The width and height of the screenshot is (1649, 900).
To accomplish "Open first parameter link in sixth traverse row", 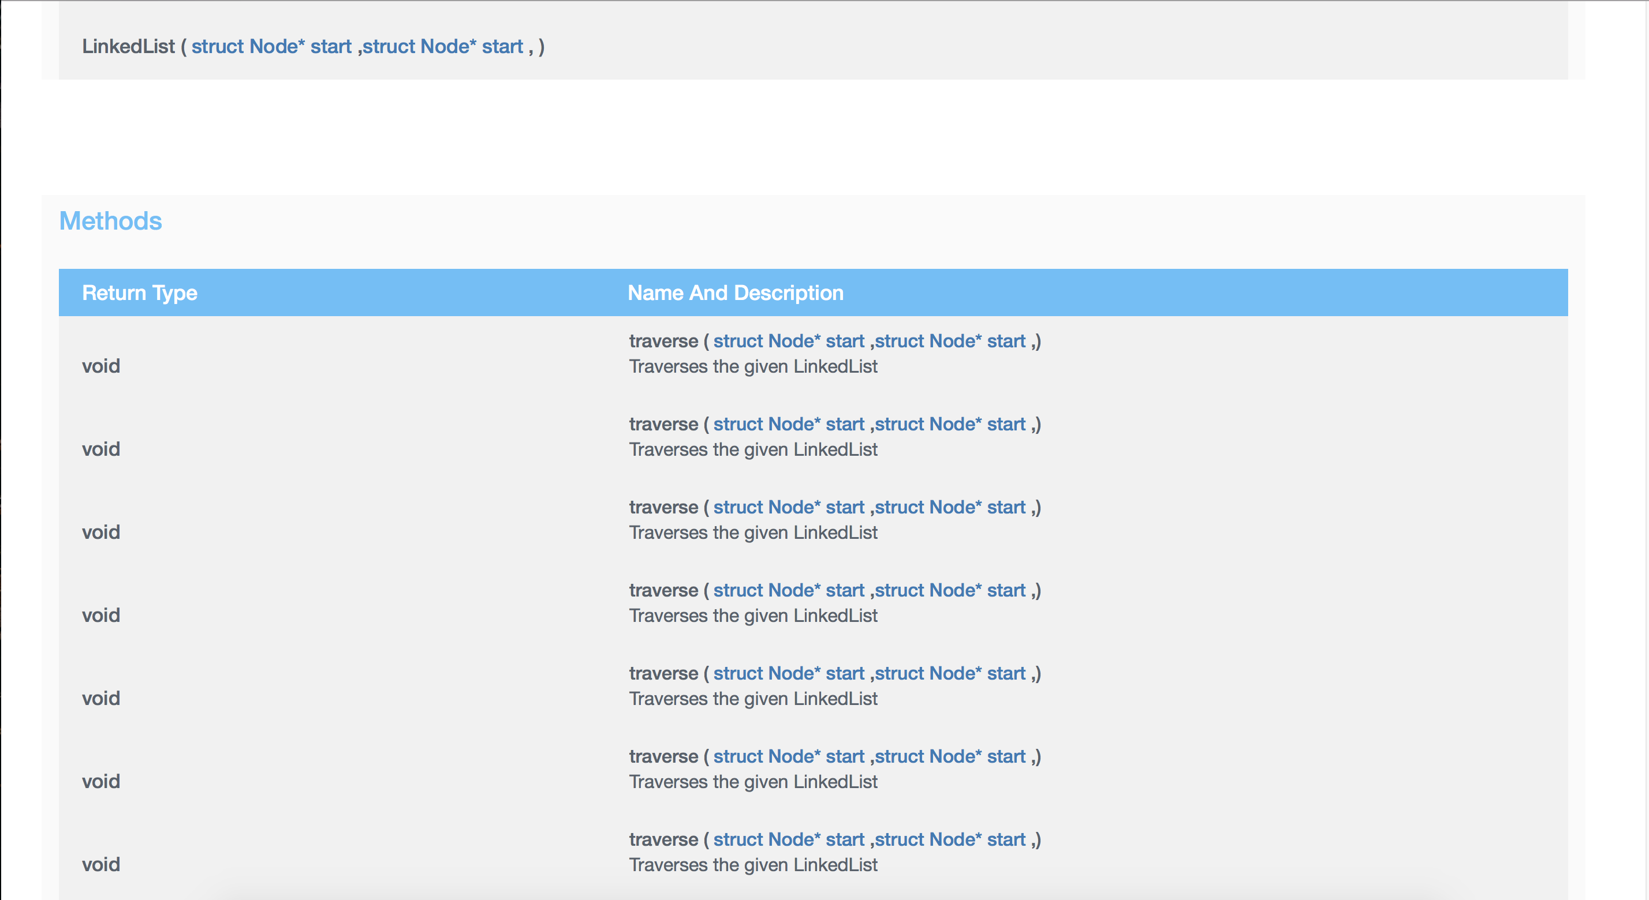I will pos(789,757).
